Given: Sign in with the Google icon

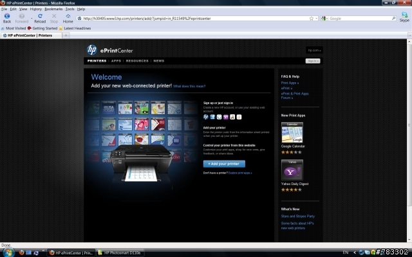Looking at the screenshot, I should tap(219, 117).
